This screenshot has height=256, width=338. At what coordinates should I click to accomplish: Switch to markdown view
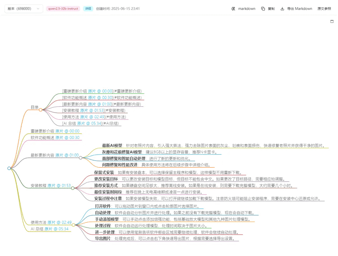point(243,9)
